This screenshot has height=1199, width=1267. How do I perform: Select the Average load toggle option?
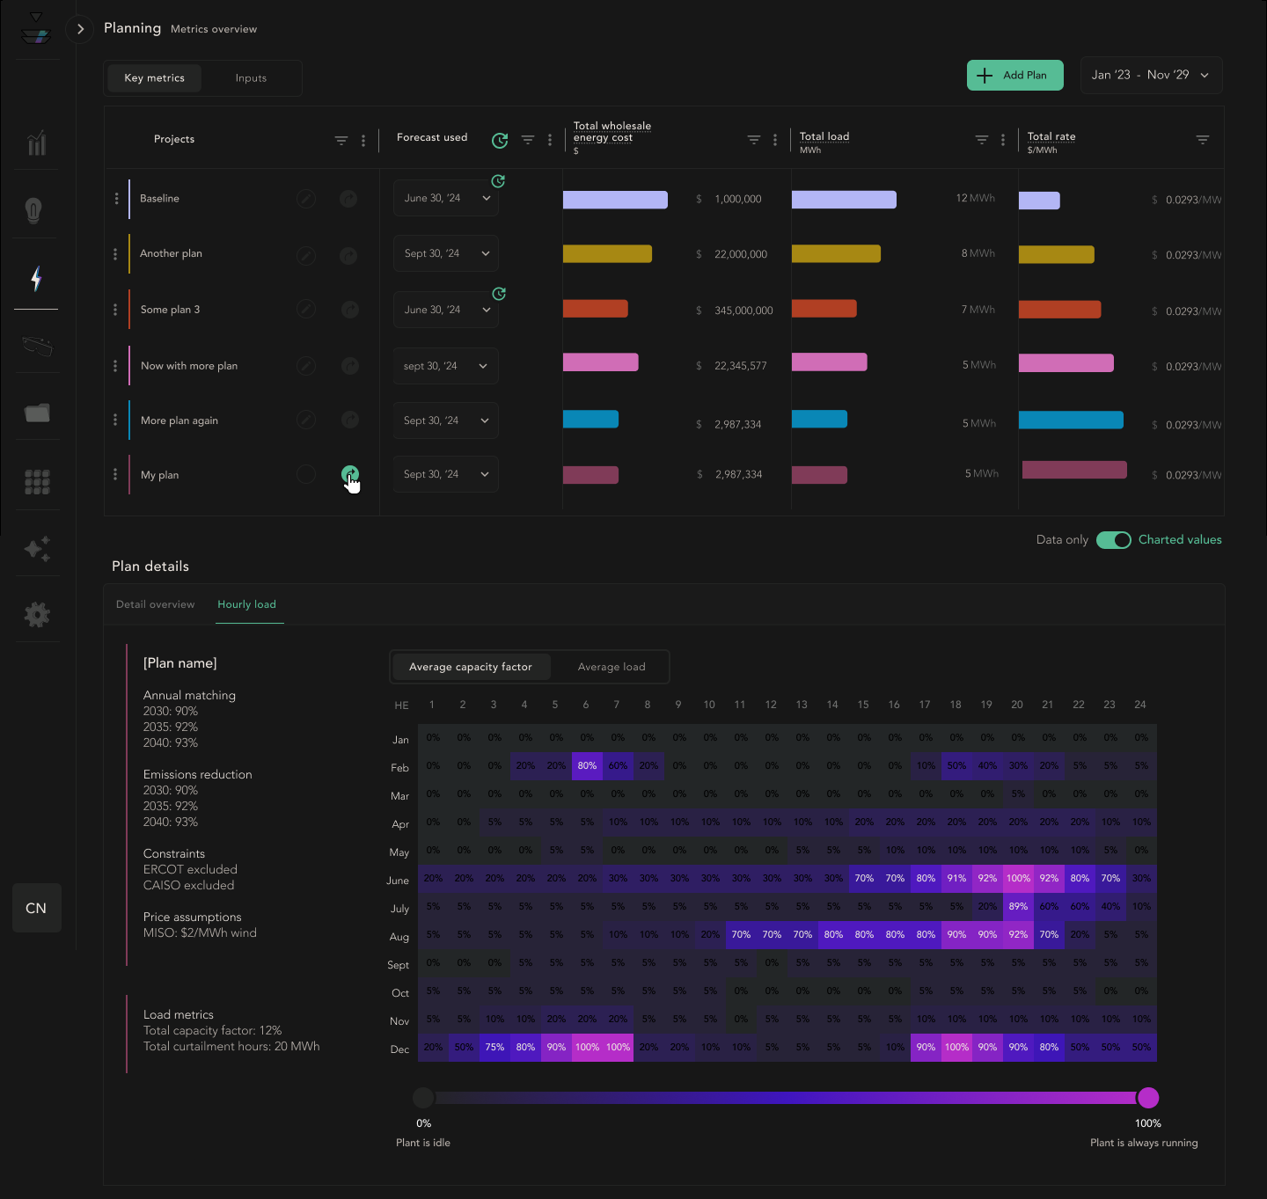coord(612,667)
